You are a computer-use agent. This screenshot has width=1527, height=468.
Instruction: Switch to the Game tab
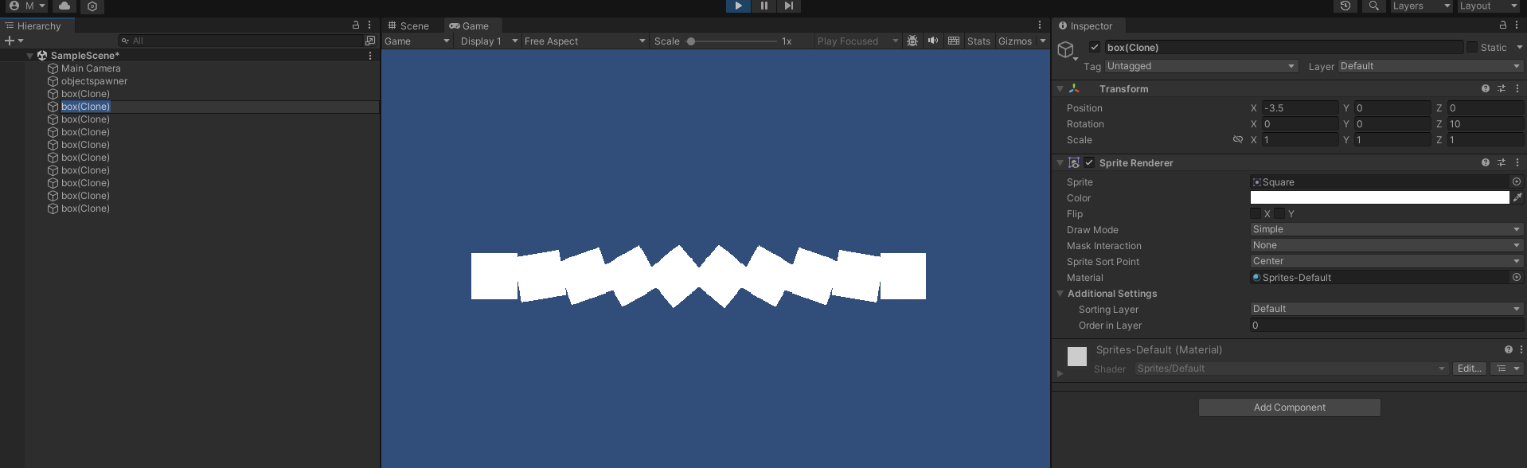coord(469,25)
